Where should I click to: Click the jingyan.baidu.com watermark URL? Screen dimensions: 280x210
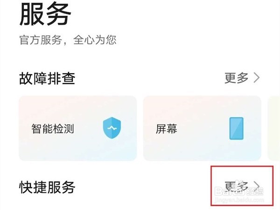[239, 200]
